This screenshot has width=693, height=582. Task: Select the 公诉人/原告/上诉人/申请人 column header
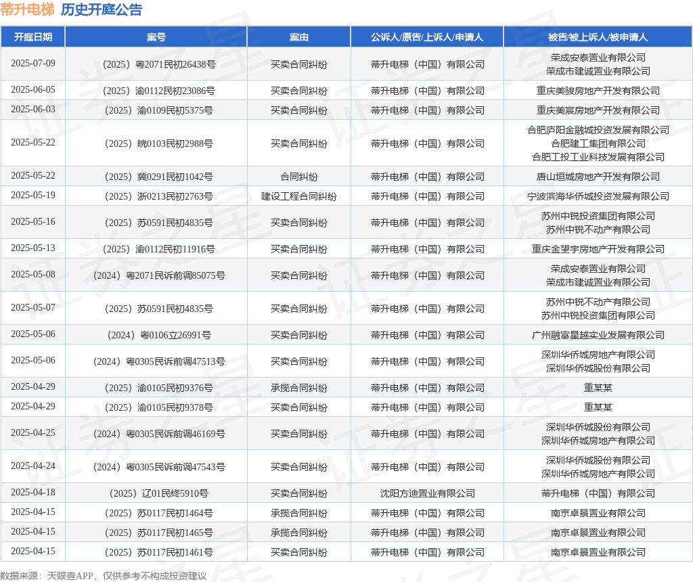click(427, 37)
